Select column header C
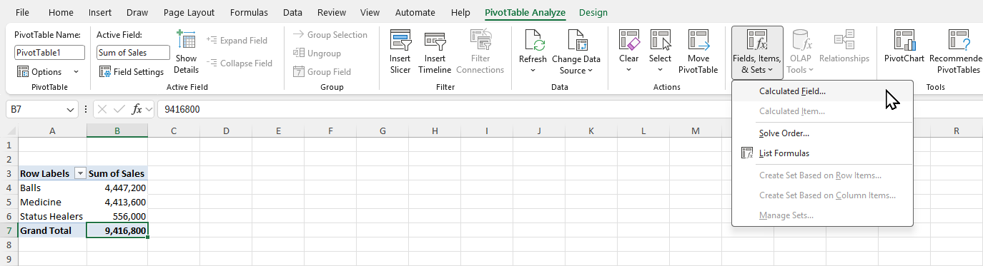 [174, 131]
